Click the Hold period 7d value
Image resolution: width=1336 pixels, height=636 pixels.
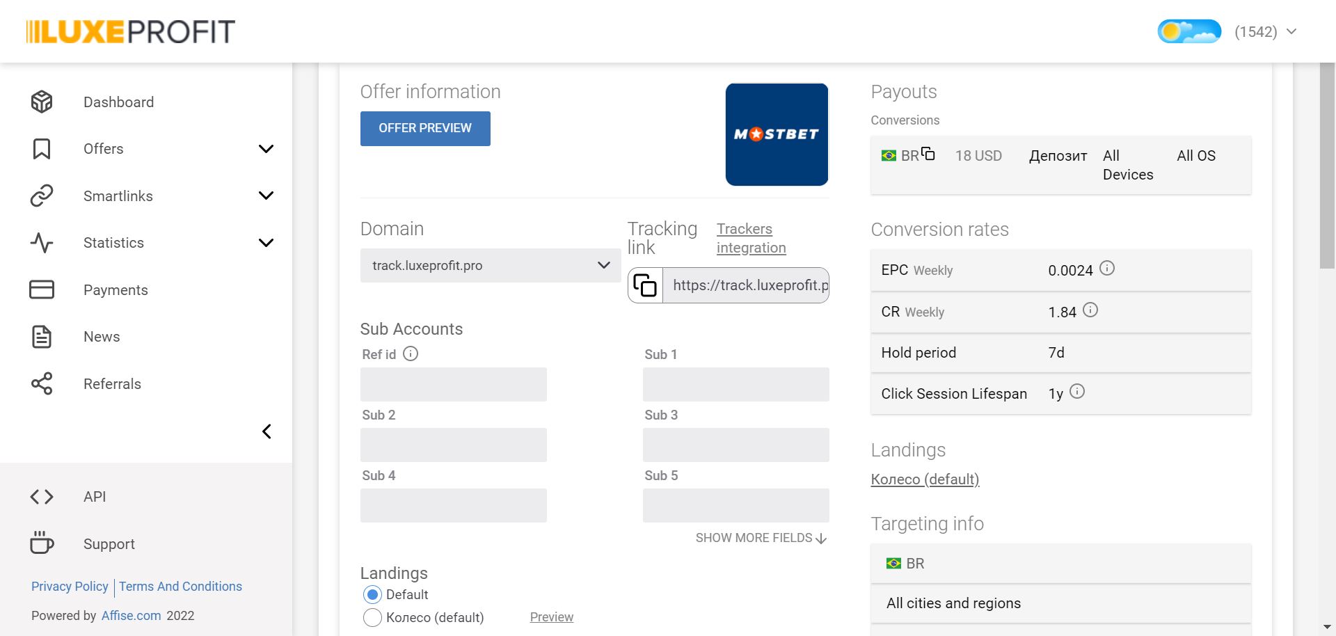pyautogui.click(x=1056, y=353)
